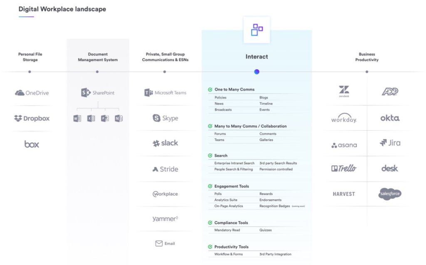Click the blue Interact timeline dot
This screenshot has height=265, width=426.
pyautogui.click(x=257, y=72)
